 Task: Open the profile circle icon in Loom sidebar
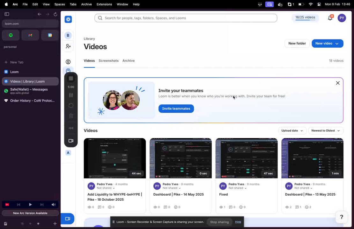tap(68, 62)
